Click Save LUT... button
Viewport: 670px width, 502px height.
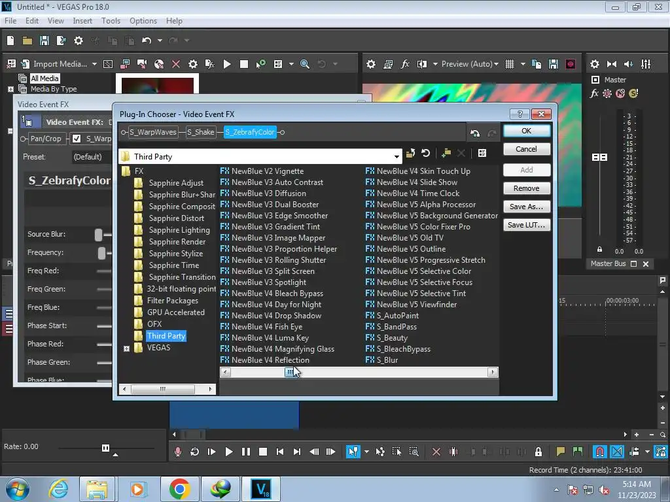[527, 225]
